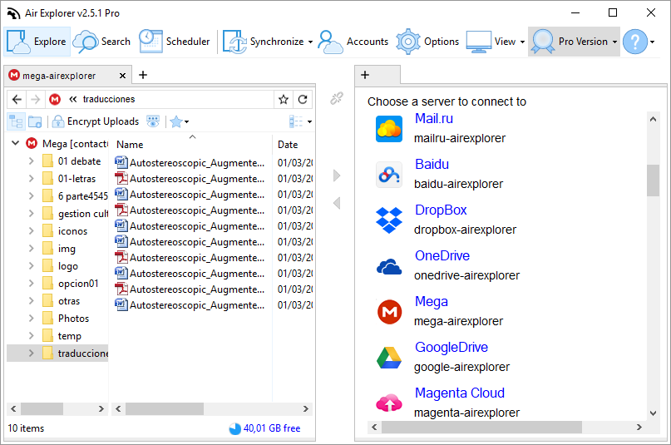Screen dimensions: 671x445
Task: Open the Accounts manager
Action: pyautogui.click(x=353, y=42)
